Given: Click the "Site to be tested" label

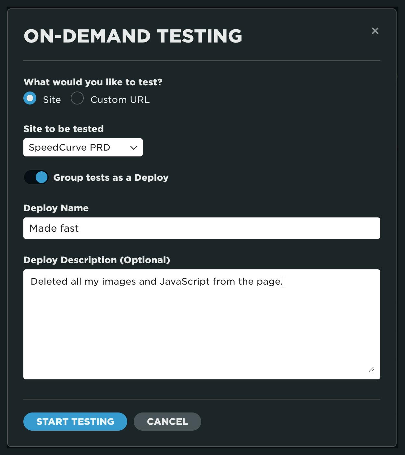Looking at the screenshot, I should tap(64, 129).
